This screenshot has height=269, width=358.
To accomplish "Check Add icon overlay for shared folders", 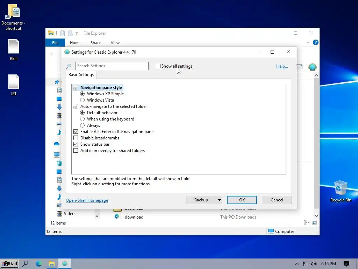I will 76,151.
